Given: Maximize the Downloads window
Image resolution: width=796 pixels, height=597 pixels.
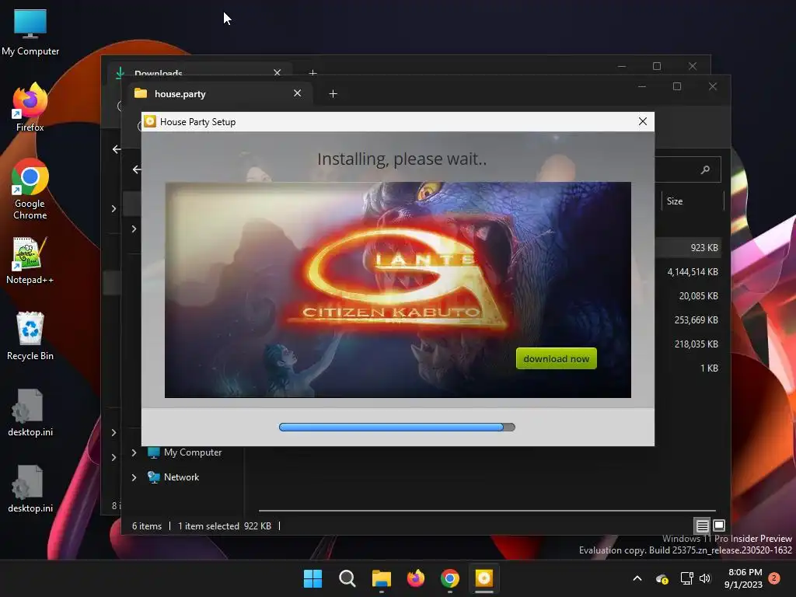Looking at the screenshot, I should click(x=656, y=67).
